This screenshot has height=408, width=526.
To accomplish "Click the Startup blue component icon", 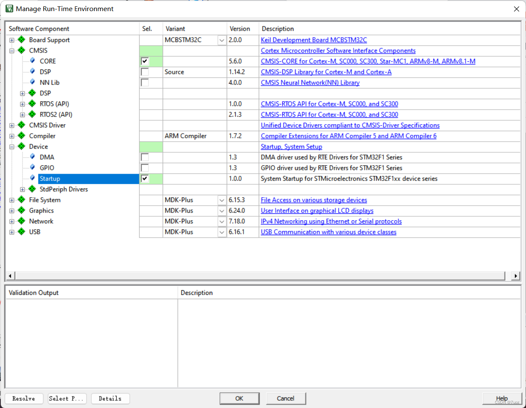I will 32,178.
